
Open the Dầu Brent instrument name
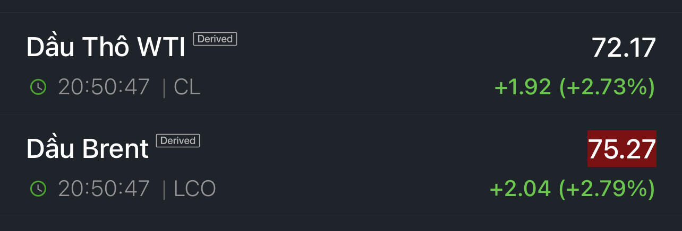pos(88,149)
